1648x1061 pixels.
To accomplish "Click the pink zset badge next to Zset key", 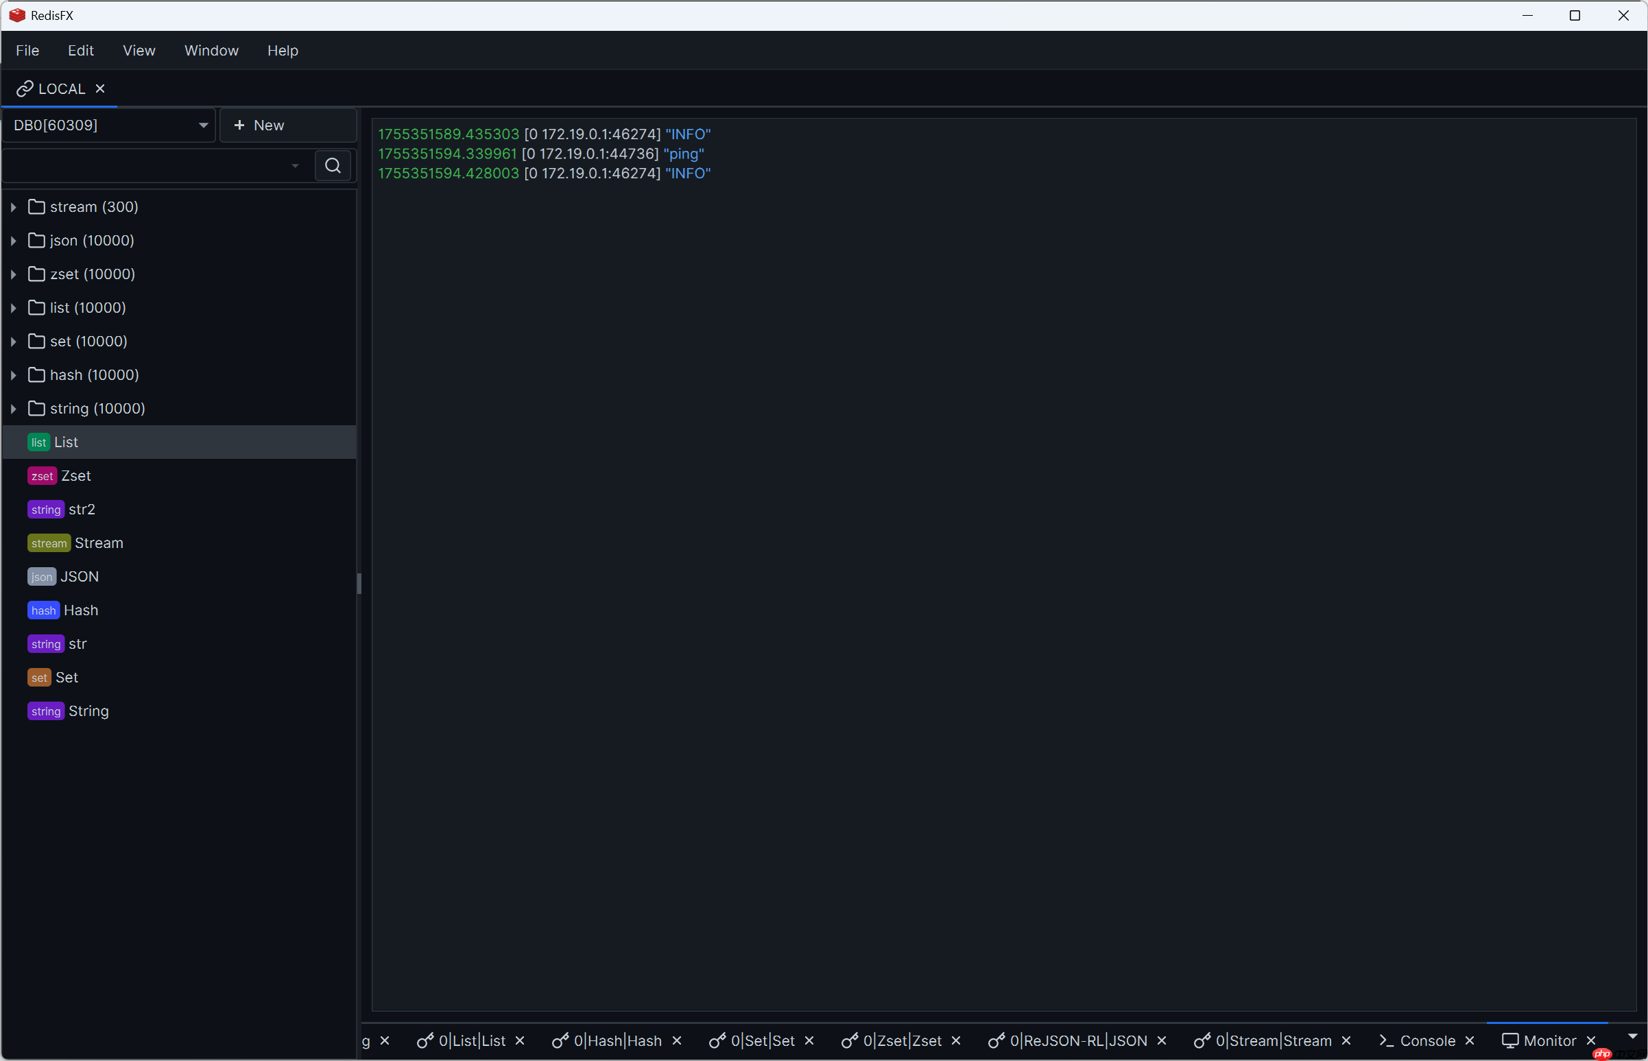I will click(42, 475).
